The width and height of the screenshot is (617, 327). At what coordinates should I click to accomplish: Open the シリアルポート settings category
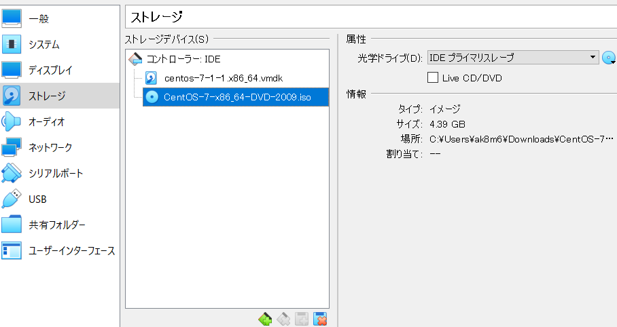pyautogui.click(x=60, y=173)
